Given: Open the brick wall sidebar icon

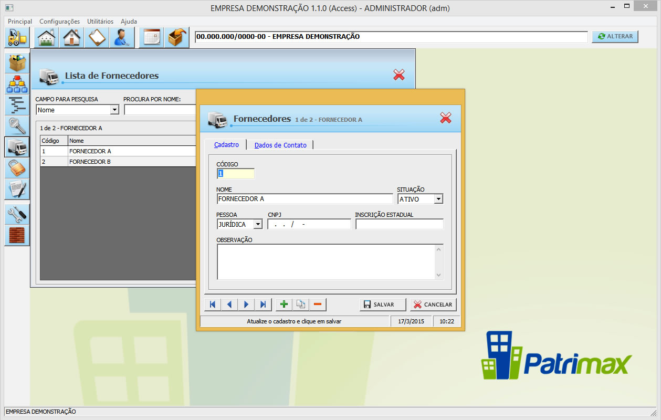Looking at the screenshot, I should 17,235.
